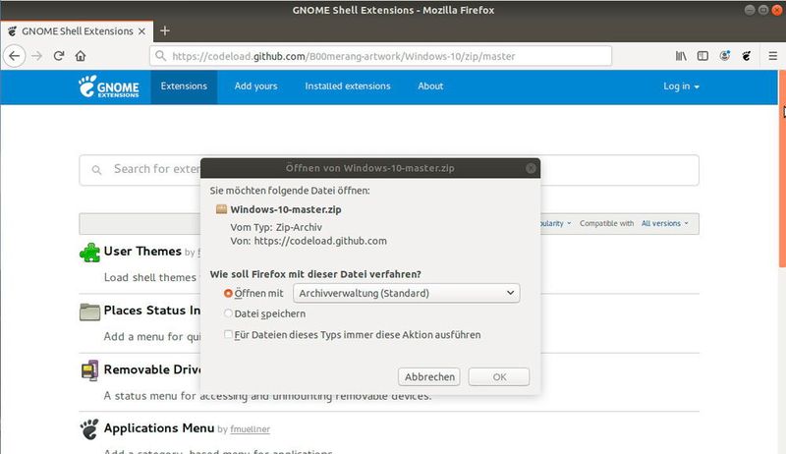The width and height of the screenshot is (786, 454).
Task: Open the Firefox home page icon
Action: (81, 56)
